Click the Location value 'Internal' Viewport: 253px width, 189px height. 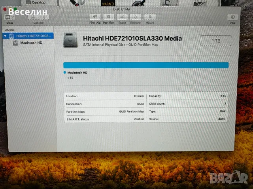pyautogui.click(x=139, y=96)
